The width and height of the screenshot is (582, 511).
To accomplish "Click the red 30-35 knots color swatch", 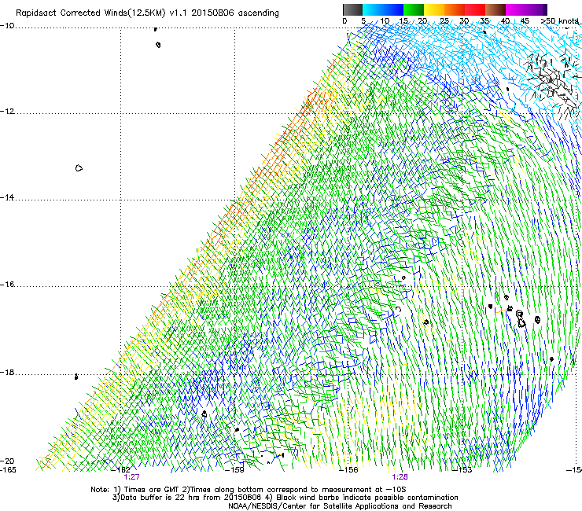I will (475, 9).
